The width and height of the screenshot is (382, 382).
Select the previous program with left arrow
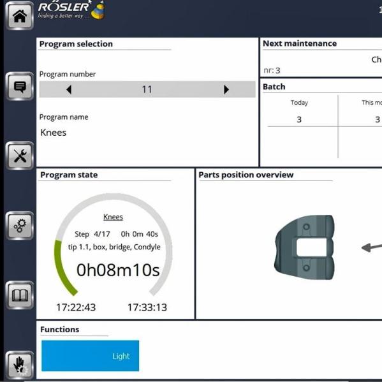69,89
